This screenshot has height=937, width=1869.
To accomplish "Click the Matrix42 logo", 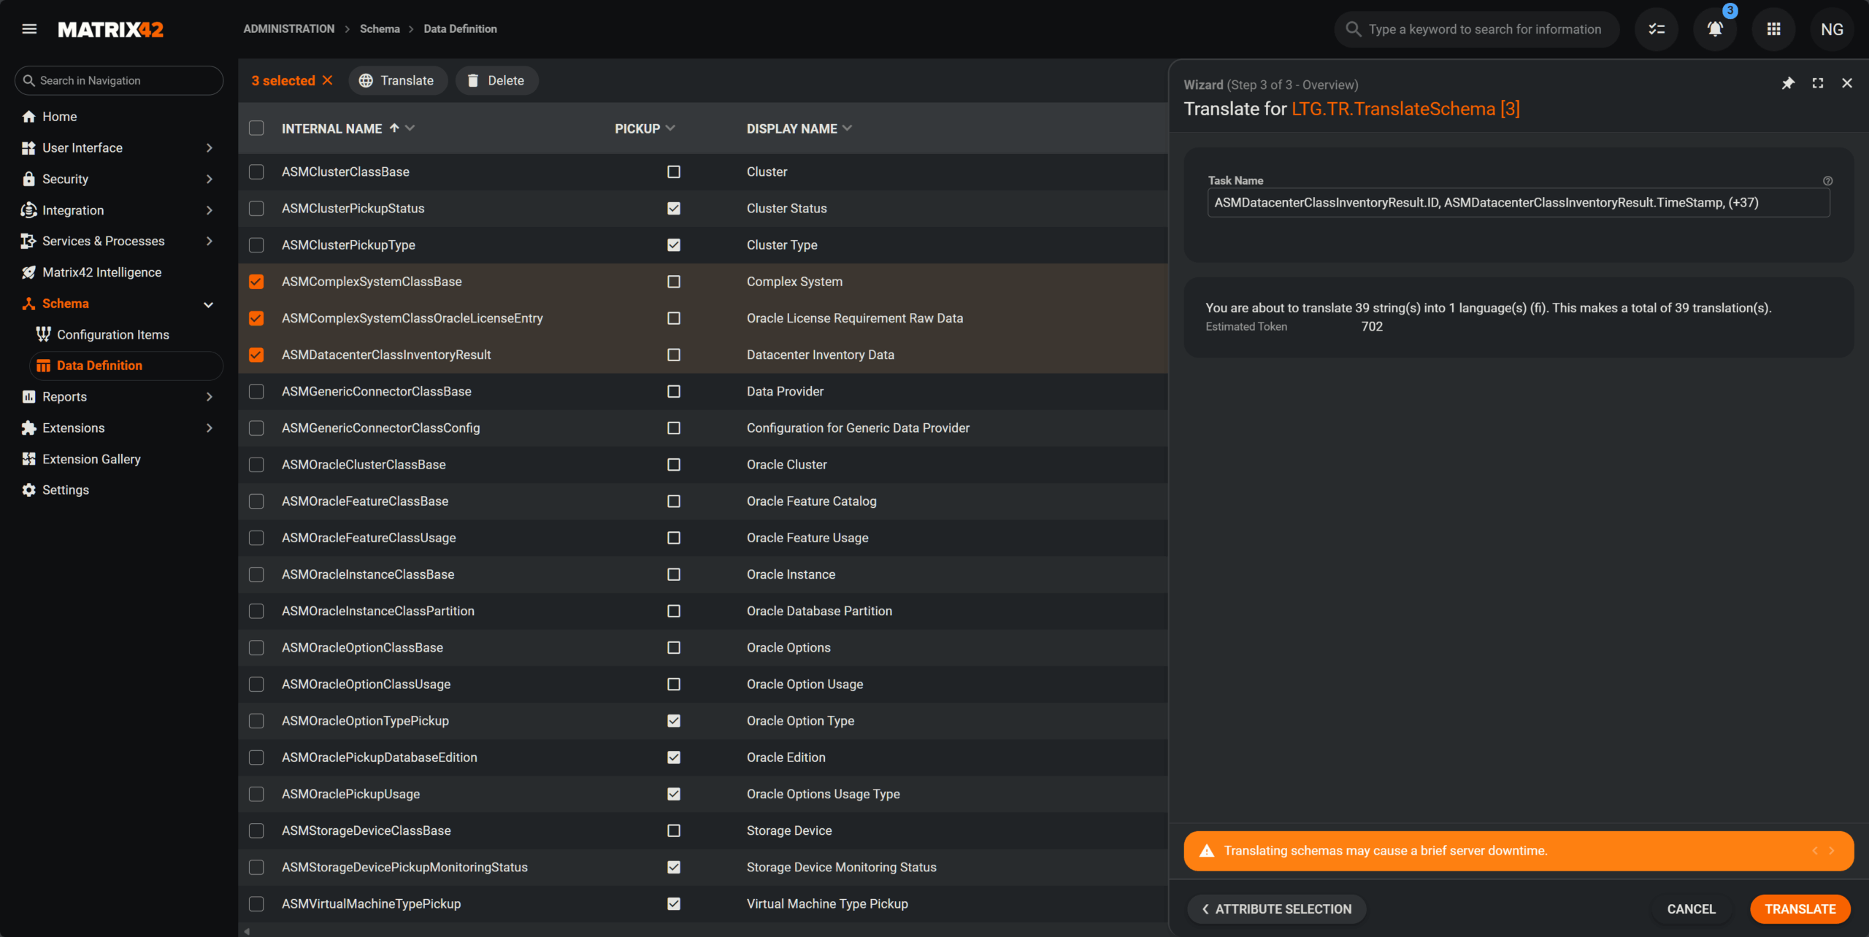I will (111, 29).
